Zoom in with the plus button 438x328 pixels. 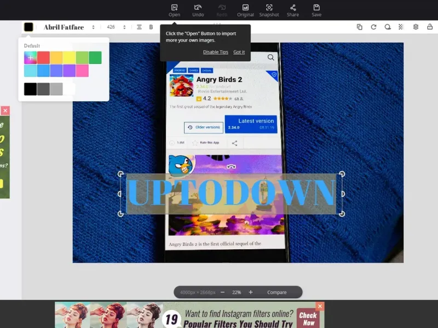tap(251, 292)
